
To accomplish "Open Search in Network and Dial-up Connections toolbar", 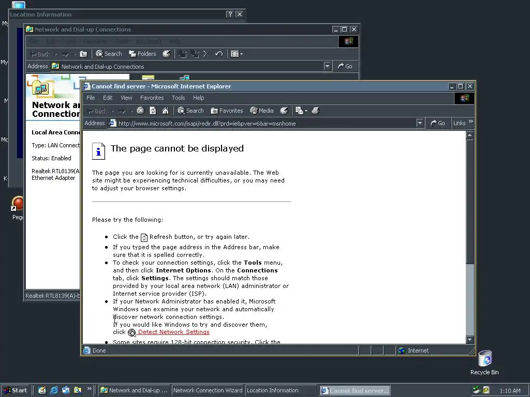I will [109, 54].
